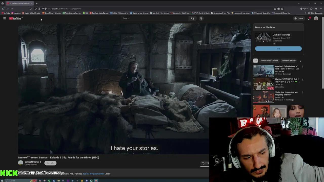Open the Create menu
Image resolution: width=324 pixels, height=182 pixels.
(299, 18)
